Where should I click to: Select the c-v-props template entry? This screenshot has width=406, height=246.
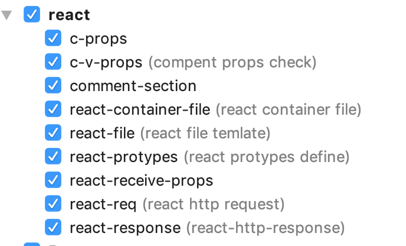click(x=193, y=63)
